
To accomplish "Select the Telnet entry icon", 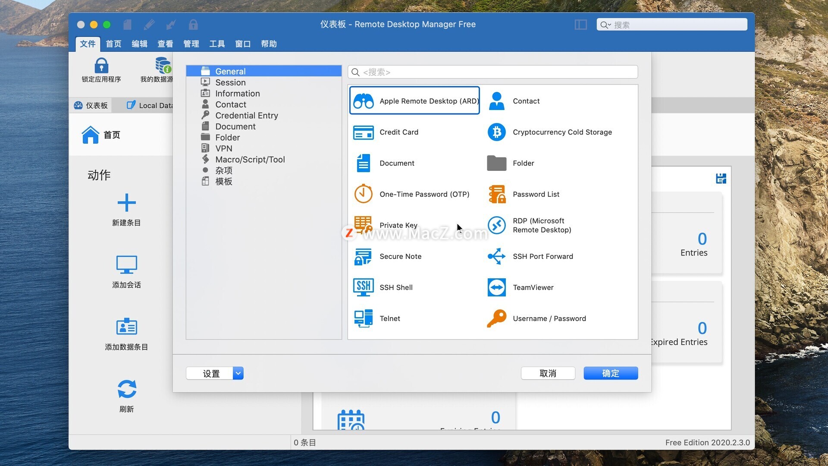I will click(363, 318).
